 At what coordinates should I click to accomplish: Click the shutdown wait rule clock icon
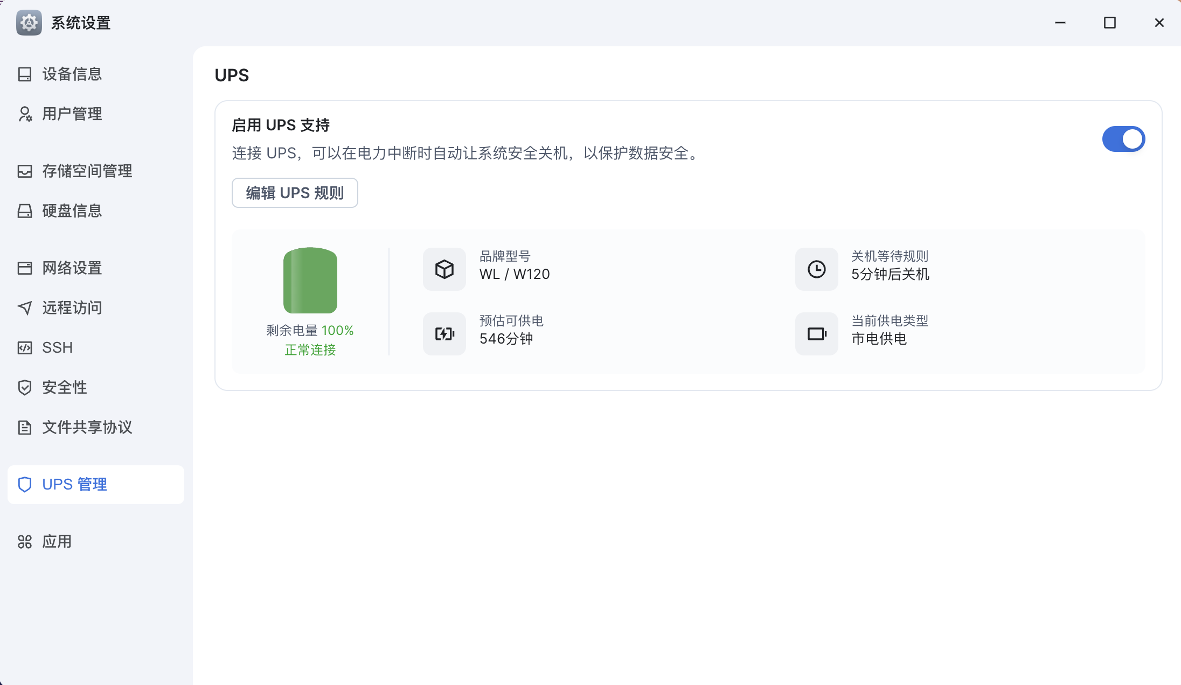[817, 269]
